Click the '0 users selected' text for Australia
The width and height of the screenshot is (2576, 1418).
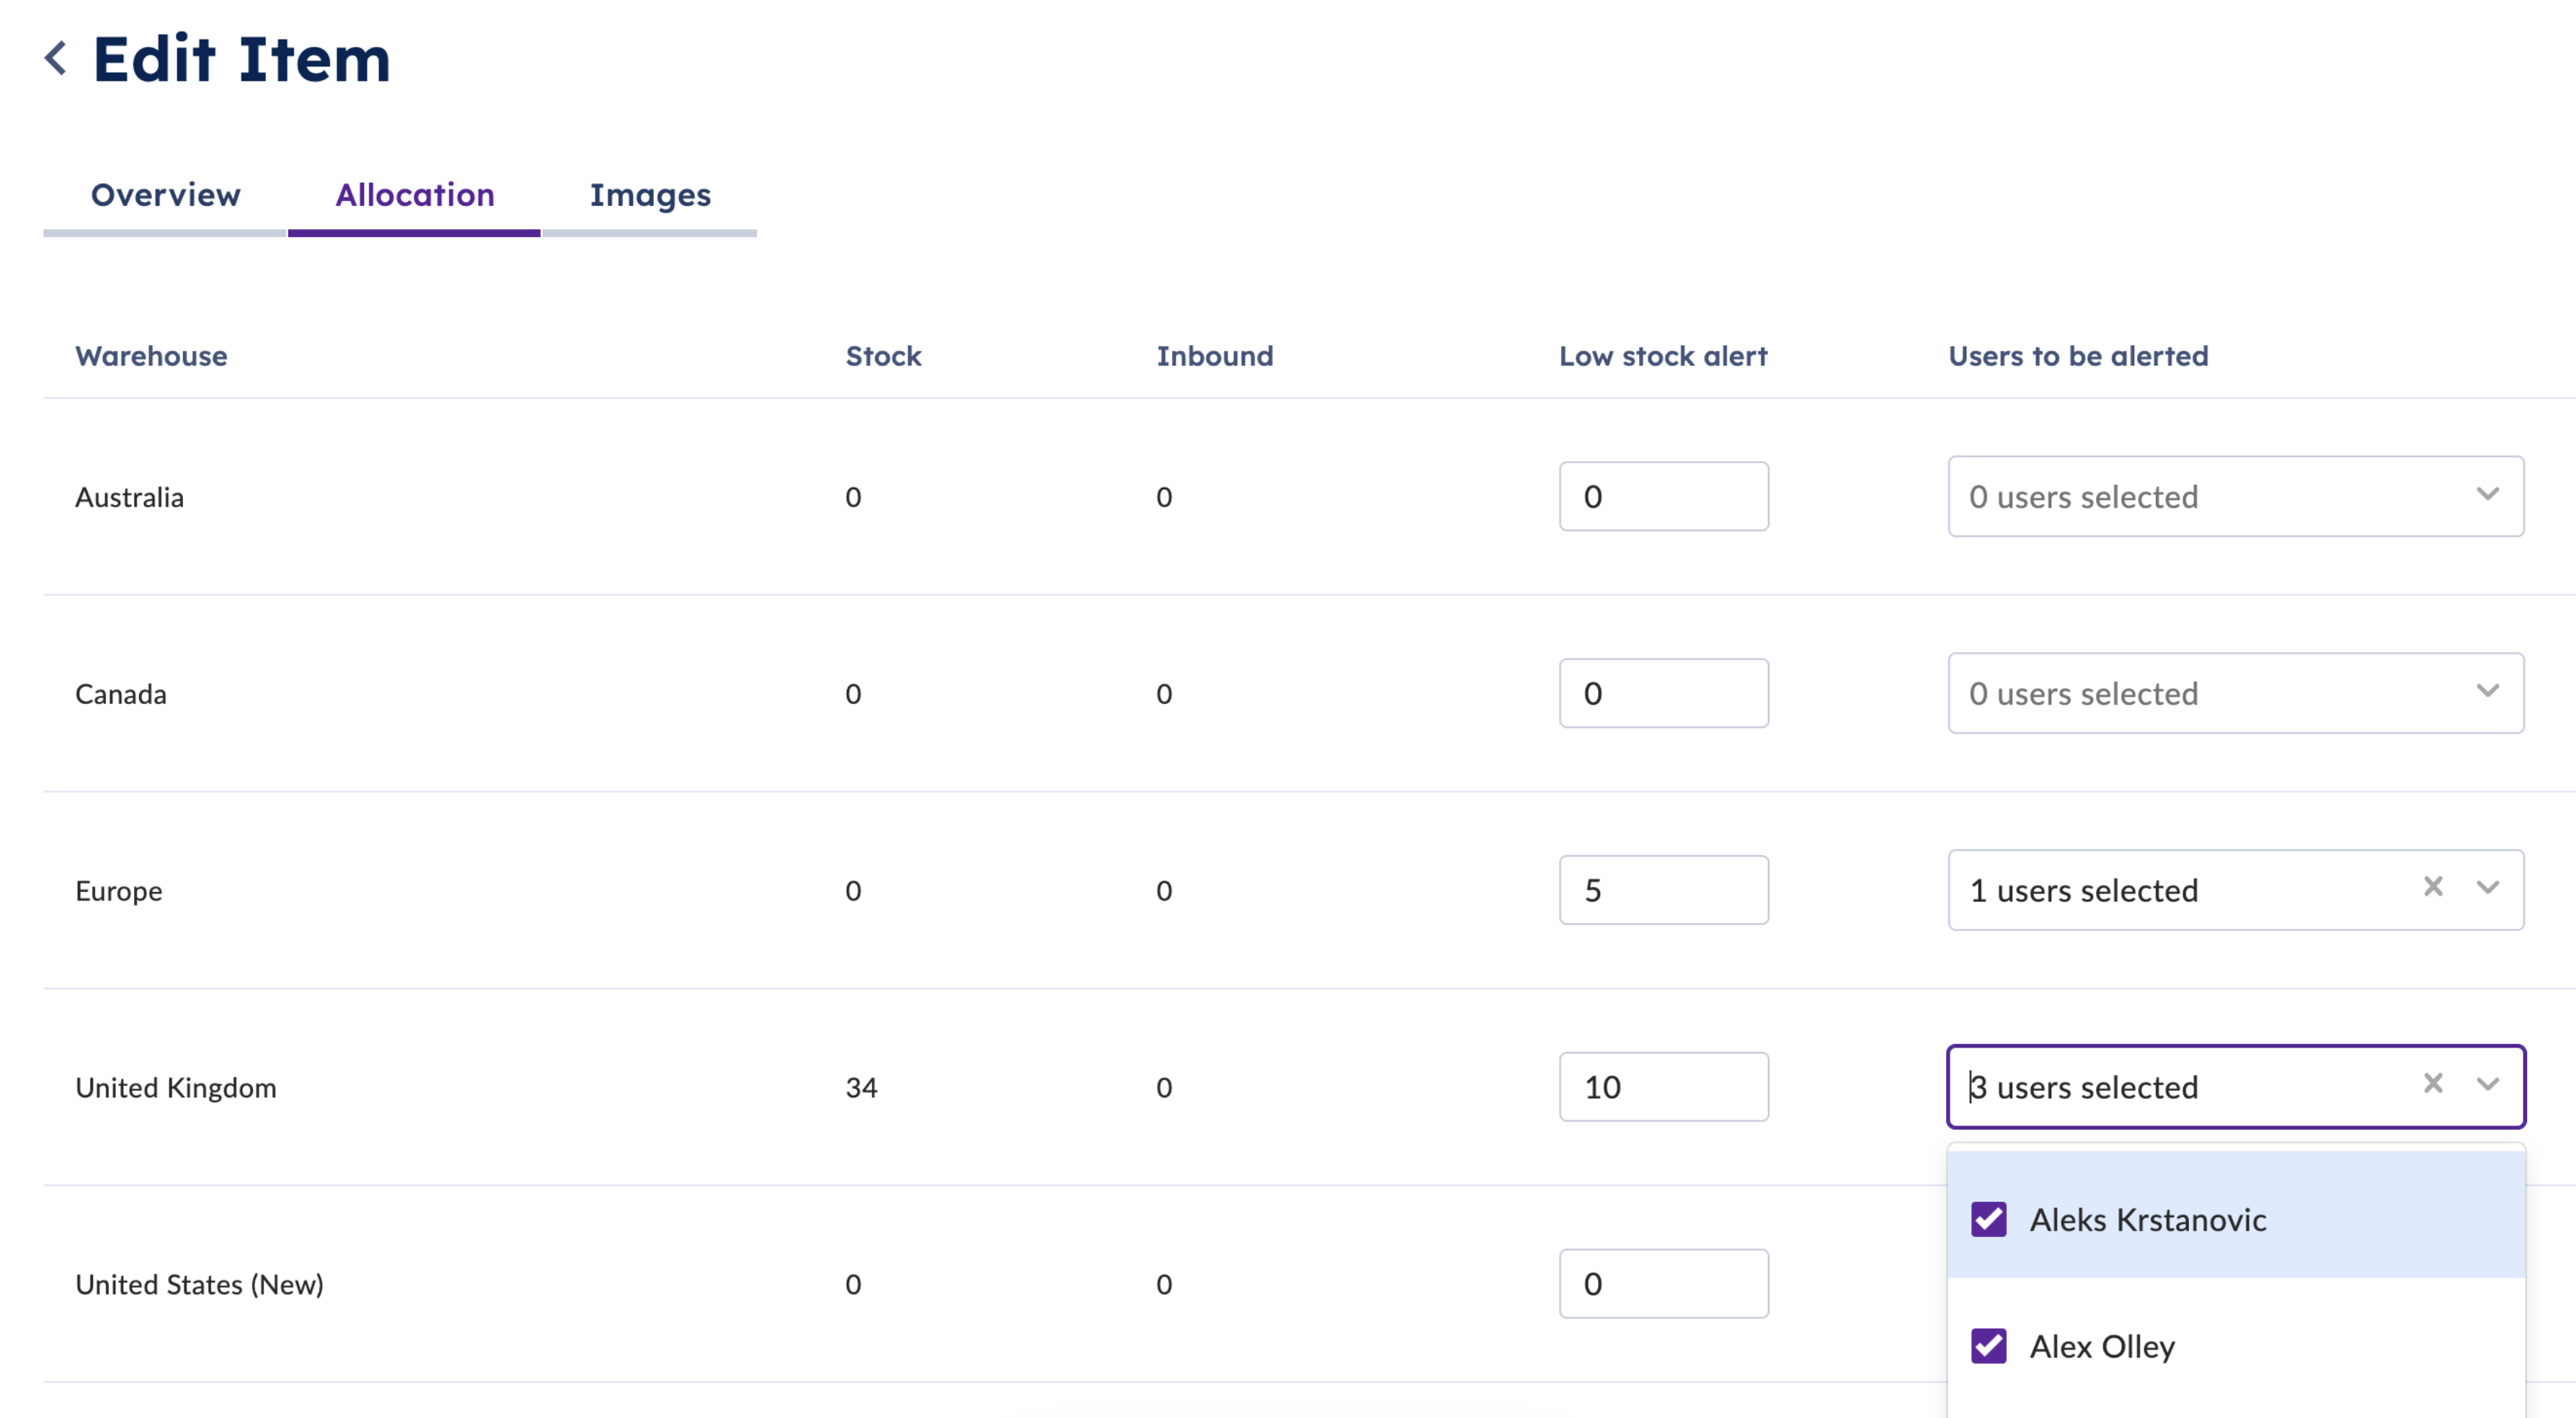(2084, 497)
